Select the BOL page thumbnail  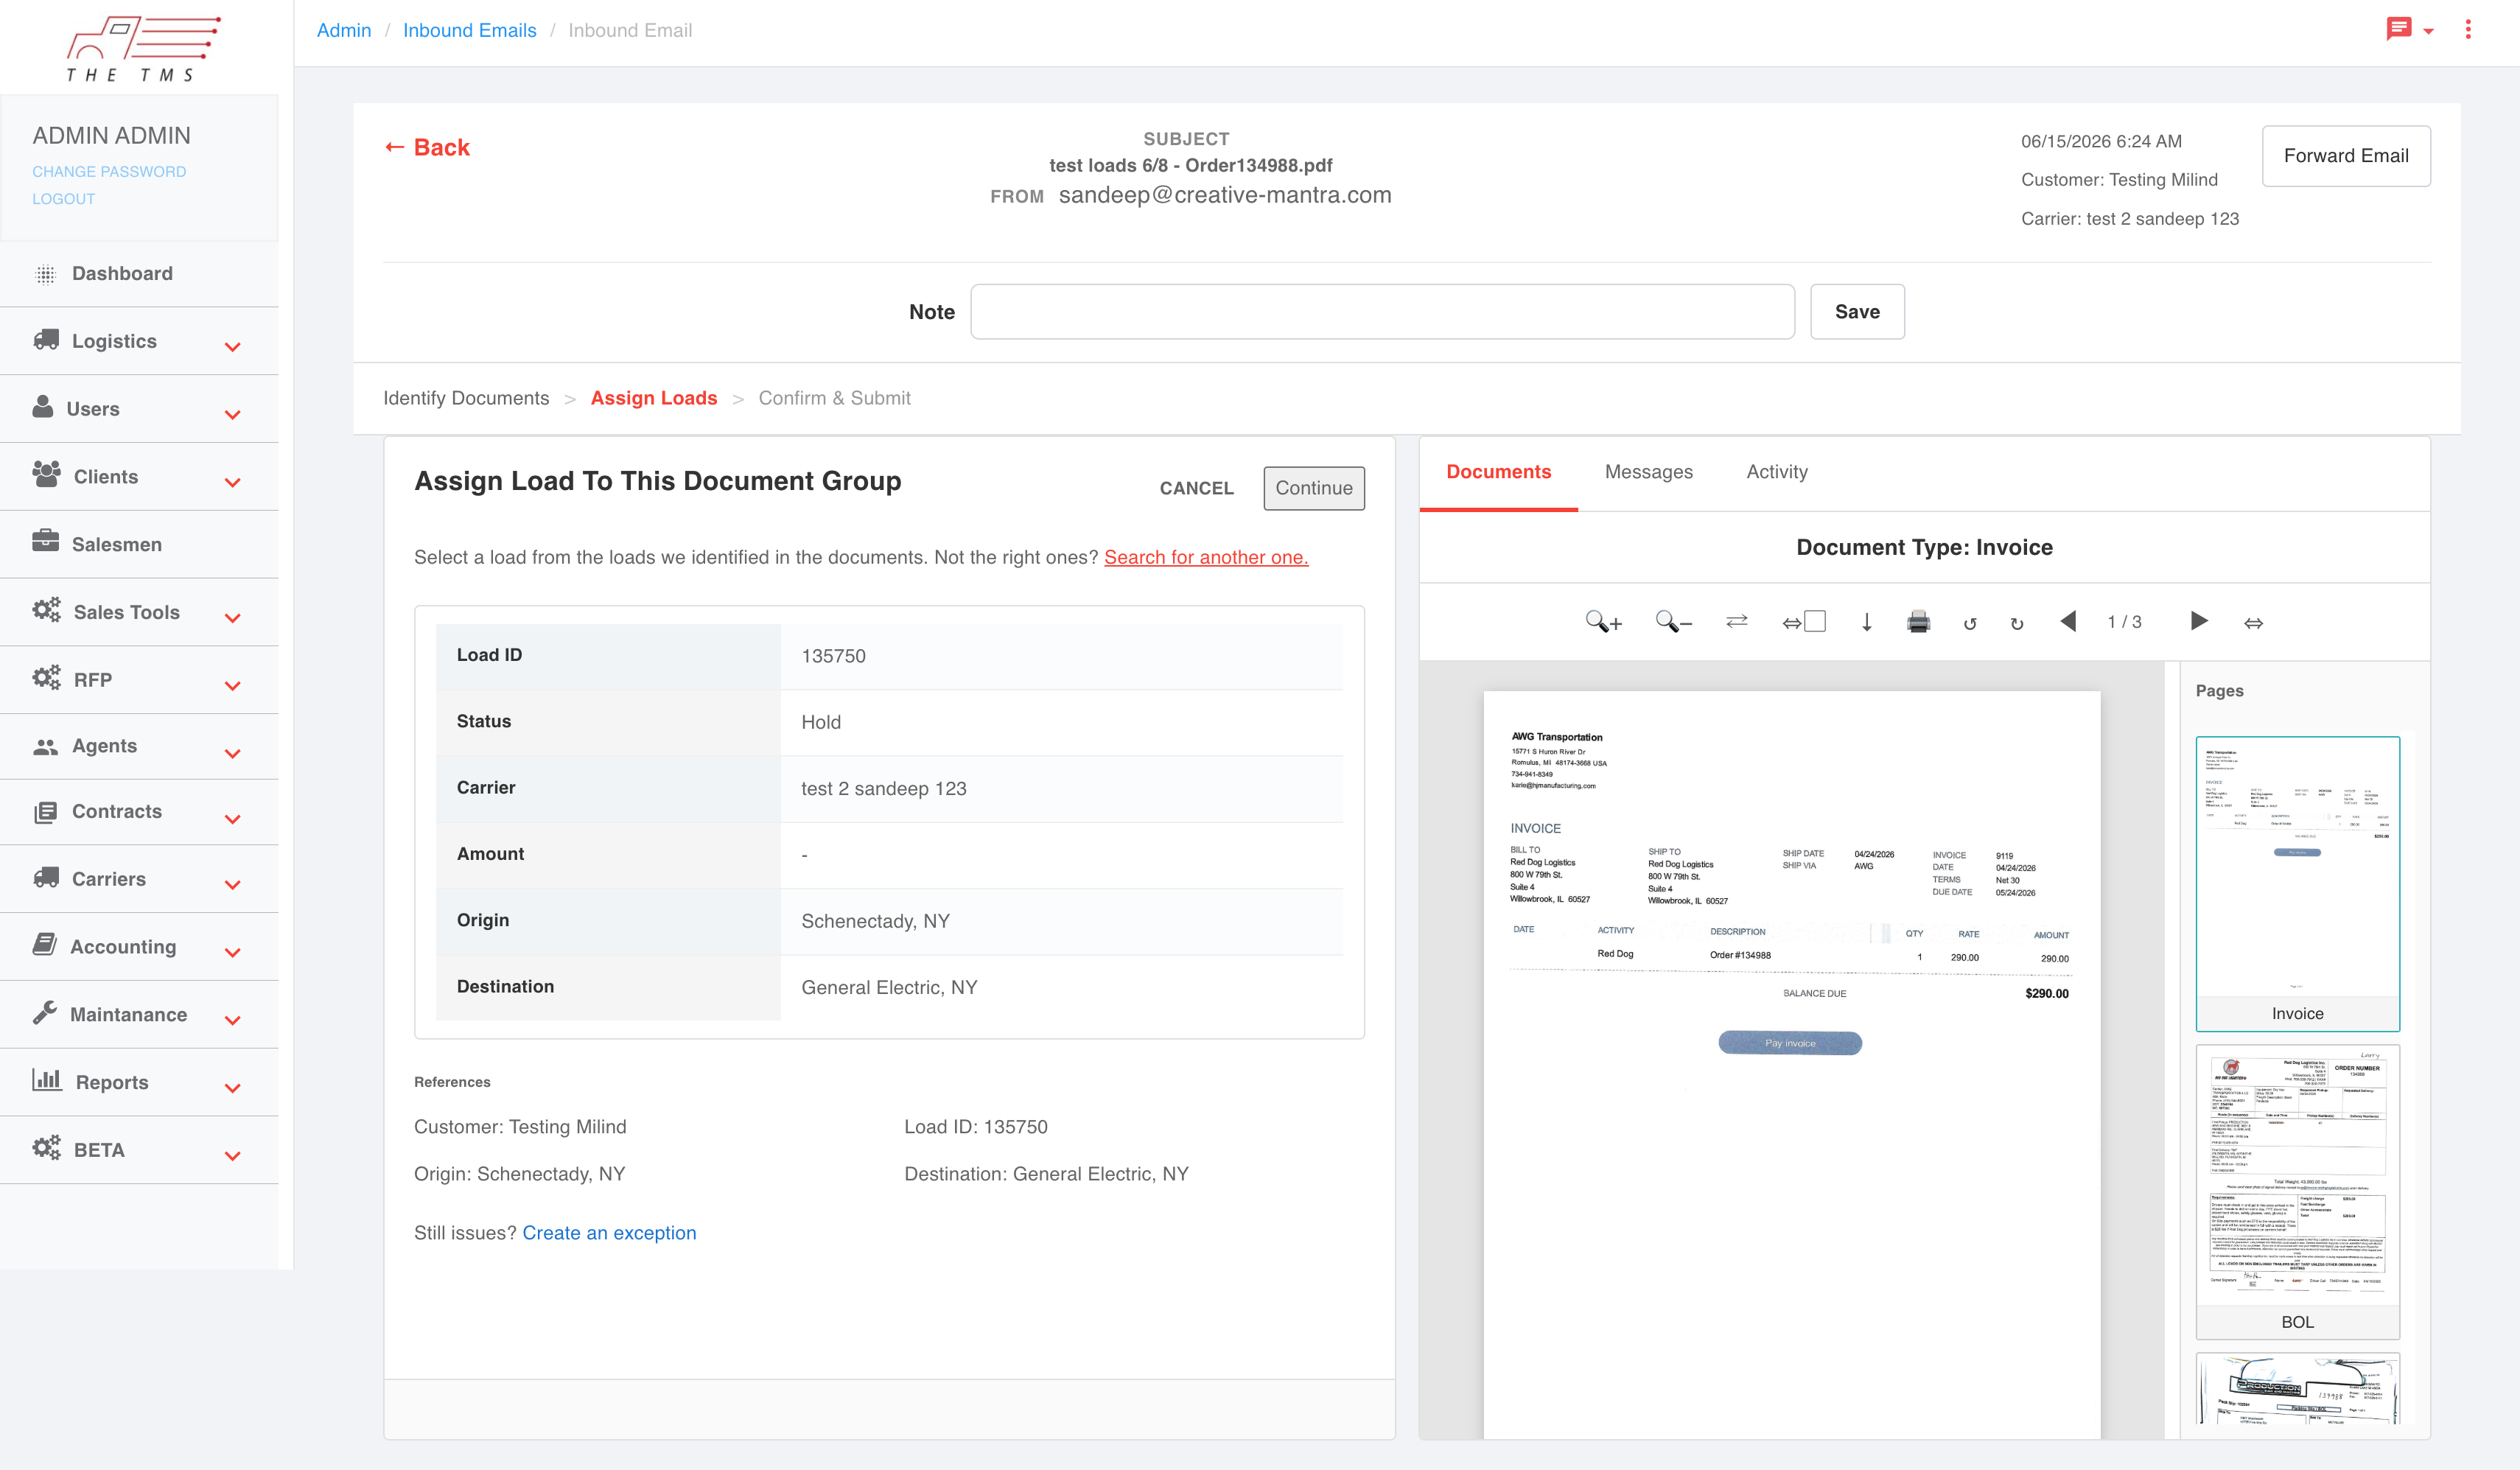point(2297,1192)
